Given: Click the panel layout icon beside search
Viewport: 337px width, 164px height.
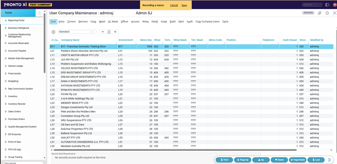Looking at the screenshot, I should (x=327, y=5).
